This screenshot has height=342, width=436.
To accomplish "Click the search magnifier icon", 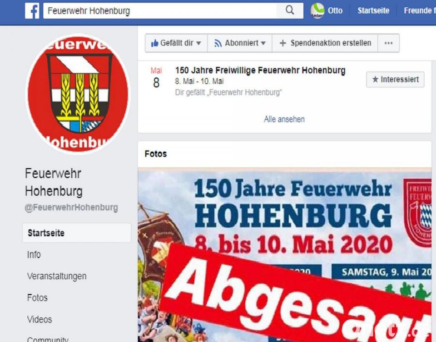I will [x=290, y=10].
